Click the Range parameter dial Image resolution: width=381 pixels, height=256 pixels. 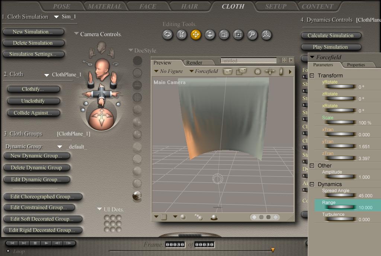tap(339, 207)
